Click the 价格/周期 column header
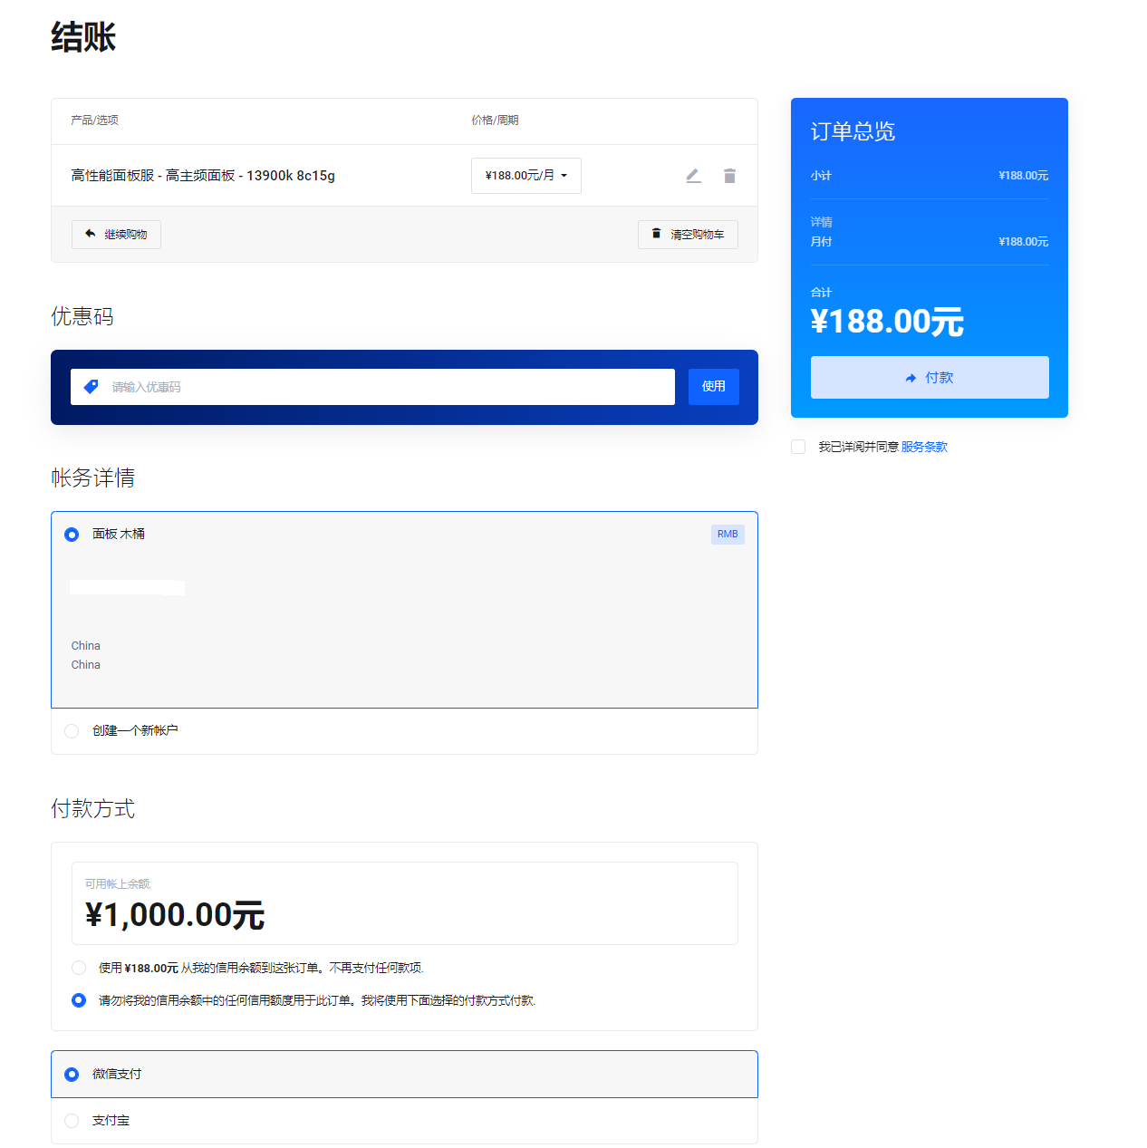Viewport: 1147px width, 1148px height. (495, 121)
